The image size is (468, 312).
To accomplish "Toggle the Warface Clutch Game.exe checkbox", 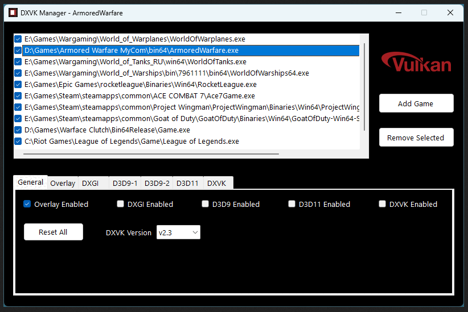I will point(18,130).
